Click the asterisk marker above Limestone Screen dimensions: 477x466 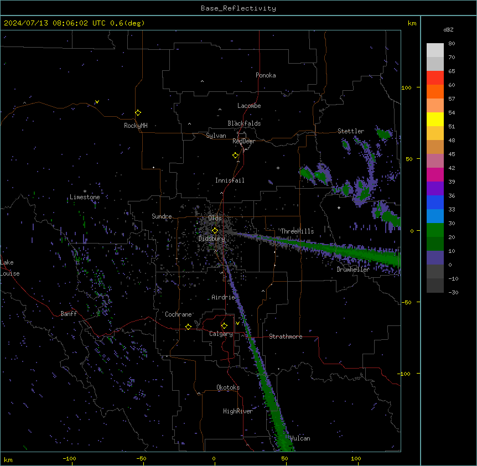click(85, 191)
